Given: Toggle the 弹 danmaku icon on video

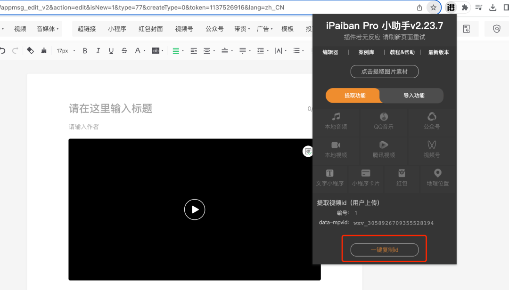Looking at the screenshot, I should (x=307, y=151).
